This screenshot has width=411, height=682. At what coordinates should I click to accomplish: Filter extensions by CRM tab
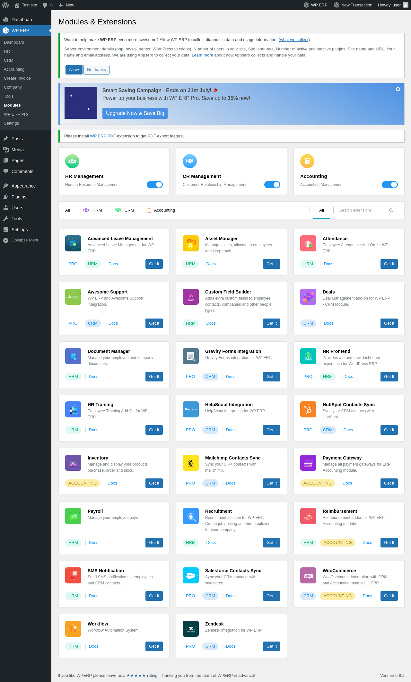(x=125, y=210)
